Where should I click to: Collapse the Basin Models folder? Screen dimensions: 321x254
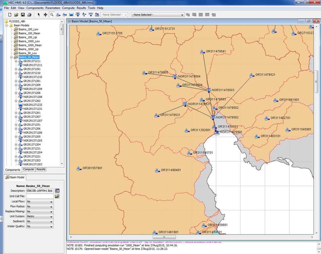(x=7, y=26)
